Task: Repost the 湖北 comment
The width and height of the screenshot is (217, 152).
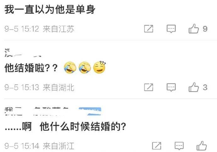Action: [x=149, y=87]
